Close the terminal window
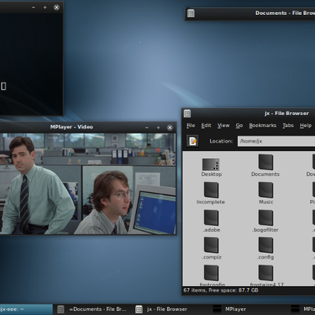The image size is (315, 315). [57, 7]
